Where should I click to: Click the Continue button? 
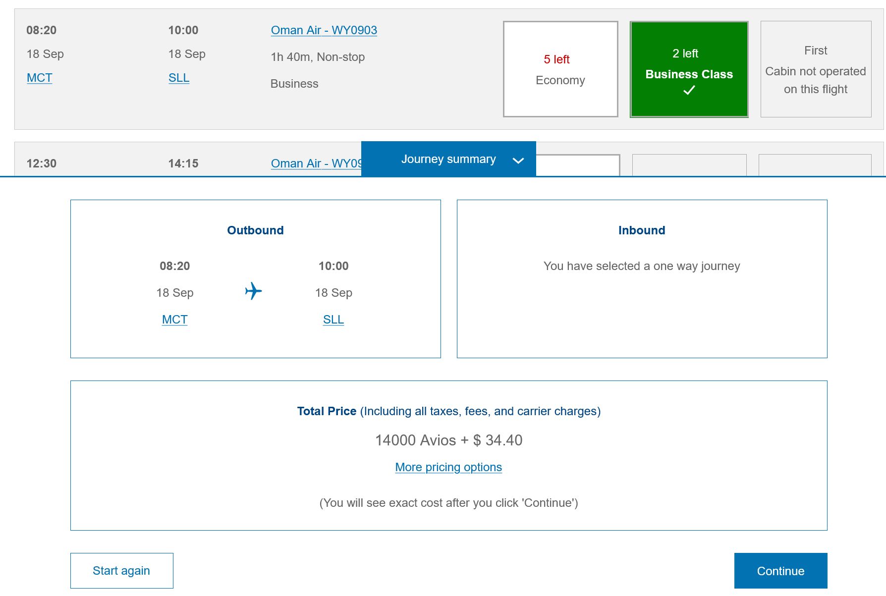click(781, 571)
